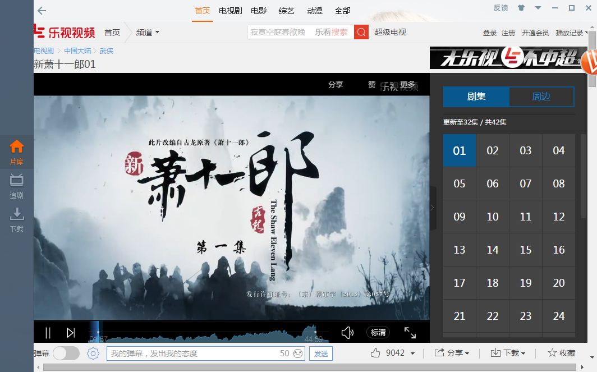The image size is (597, 372).
Task: Open the like count dropdown arrow
Action: (413, 353)
